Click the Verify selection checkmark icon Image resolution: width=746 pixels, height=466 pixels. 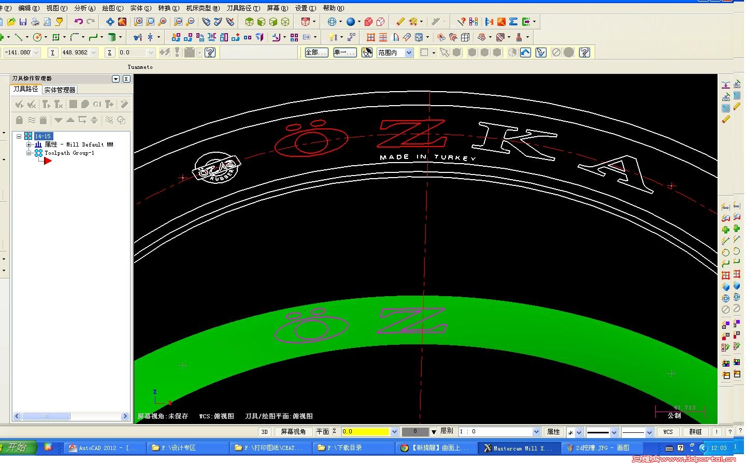pyautogui.click(x=541, y=52)
